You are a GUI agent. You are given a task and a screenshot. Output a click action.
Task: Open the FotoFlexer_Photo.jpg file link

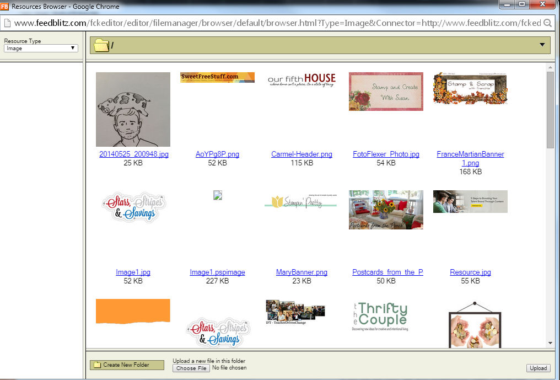(x=386, y=154)
